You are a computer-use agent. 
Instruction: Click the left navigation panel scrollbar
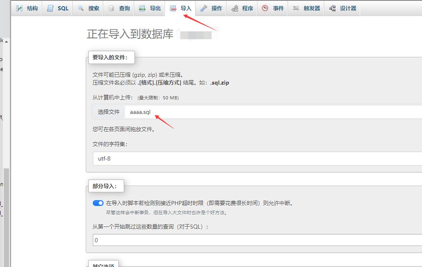click(6, 217)
